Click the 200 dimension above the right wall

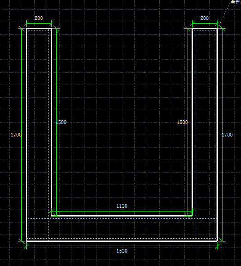pyautogui.click(x=205, y=18)
